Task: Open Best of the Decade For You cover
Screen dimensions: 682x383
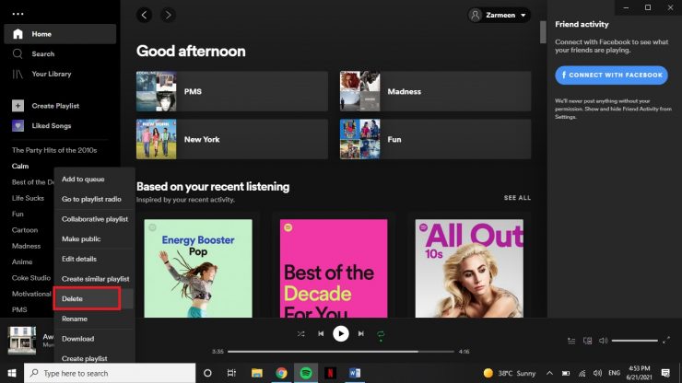Action: click(x=334, y=268)
